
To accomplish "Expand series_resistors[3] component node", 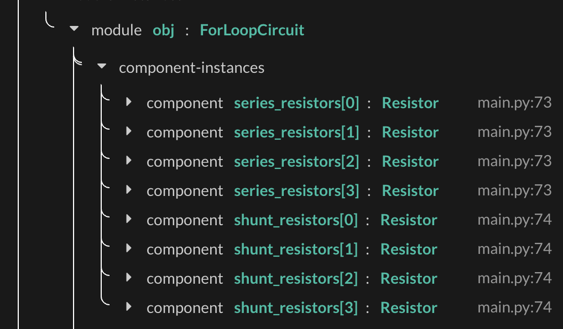I will pyautogui.click(x=128, y=190).
